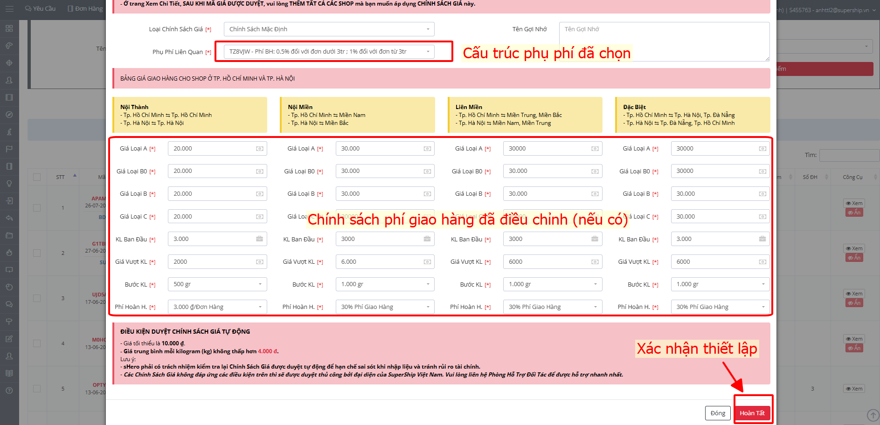Open the screen refresh icon in sidebar

coord(9,270)
